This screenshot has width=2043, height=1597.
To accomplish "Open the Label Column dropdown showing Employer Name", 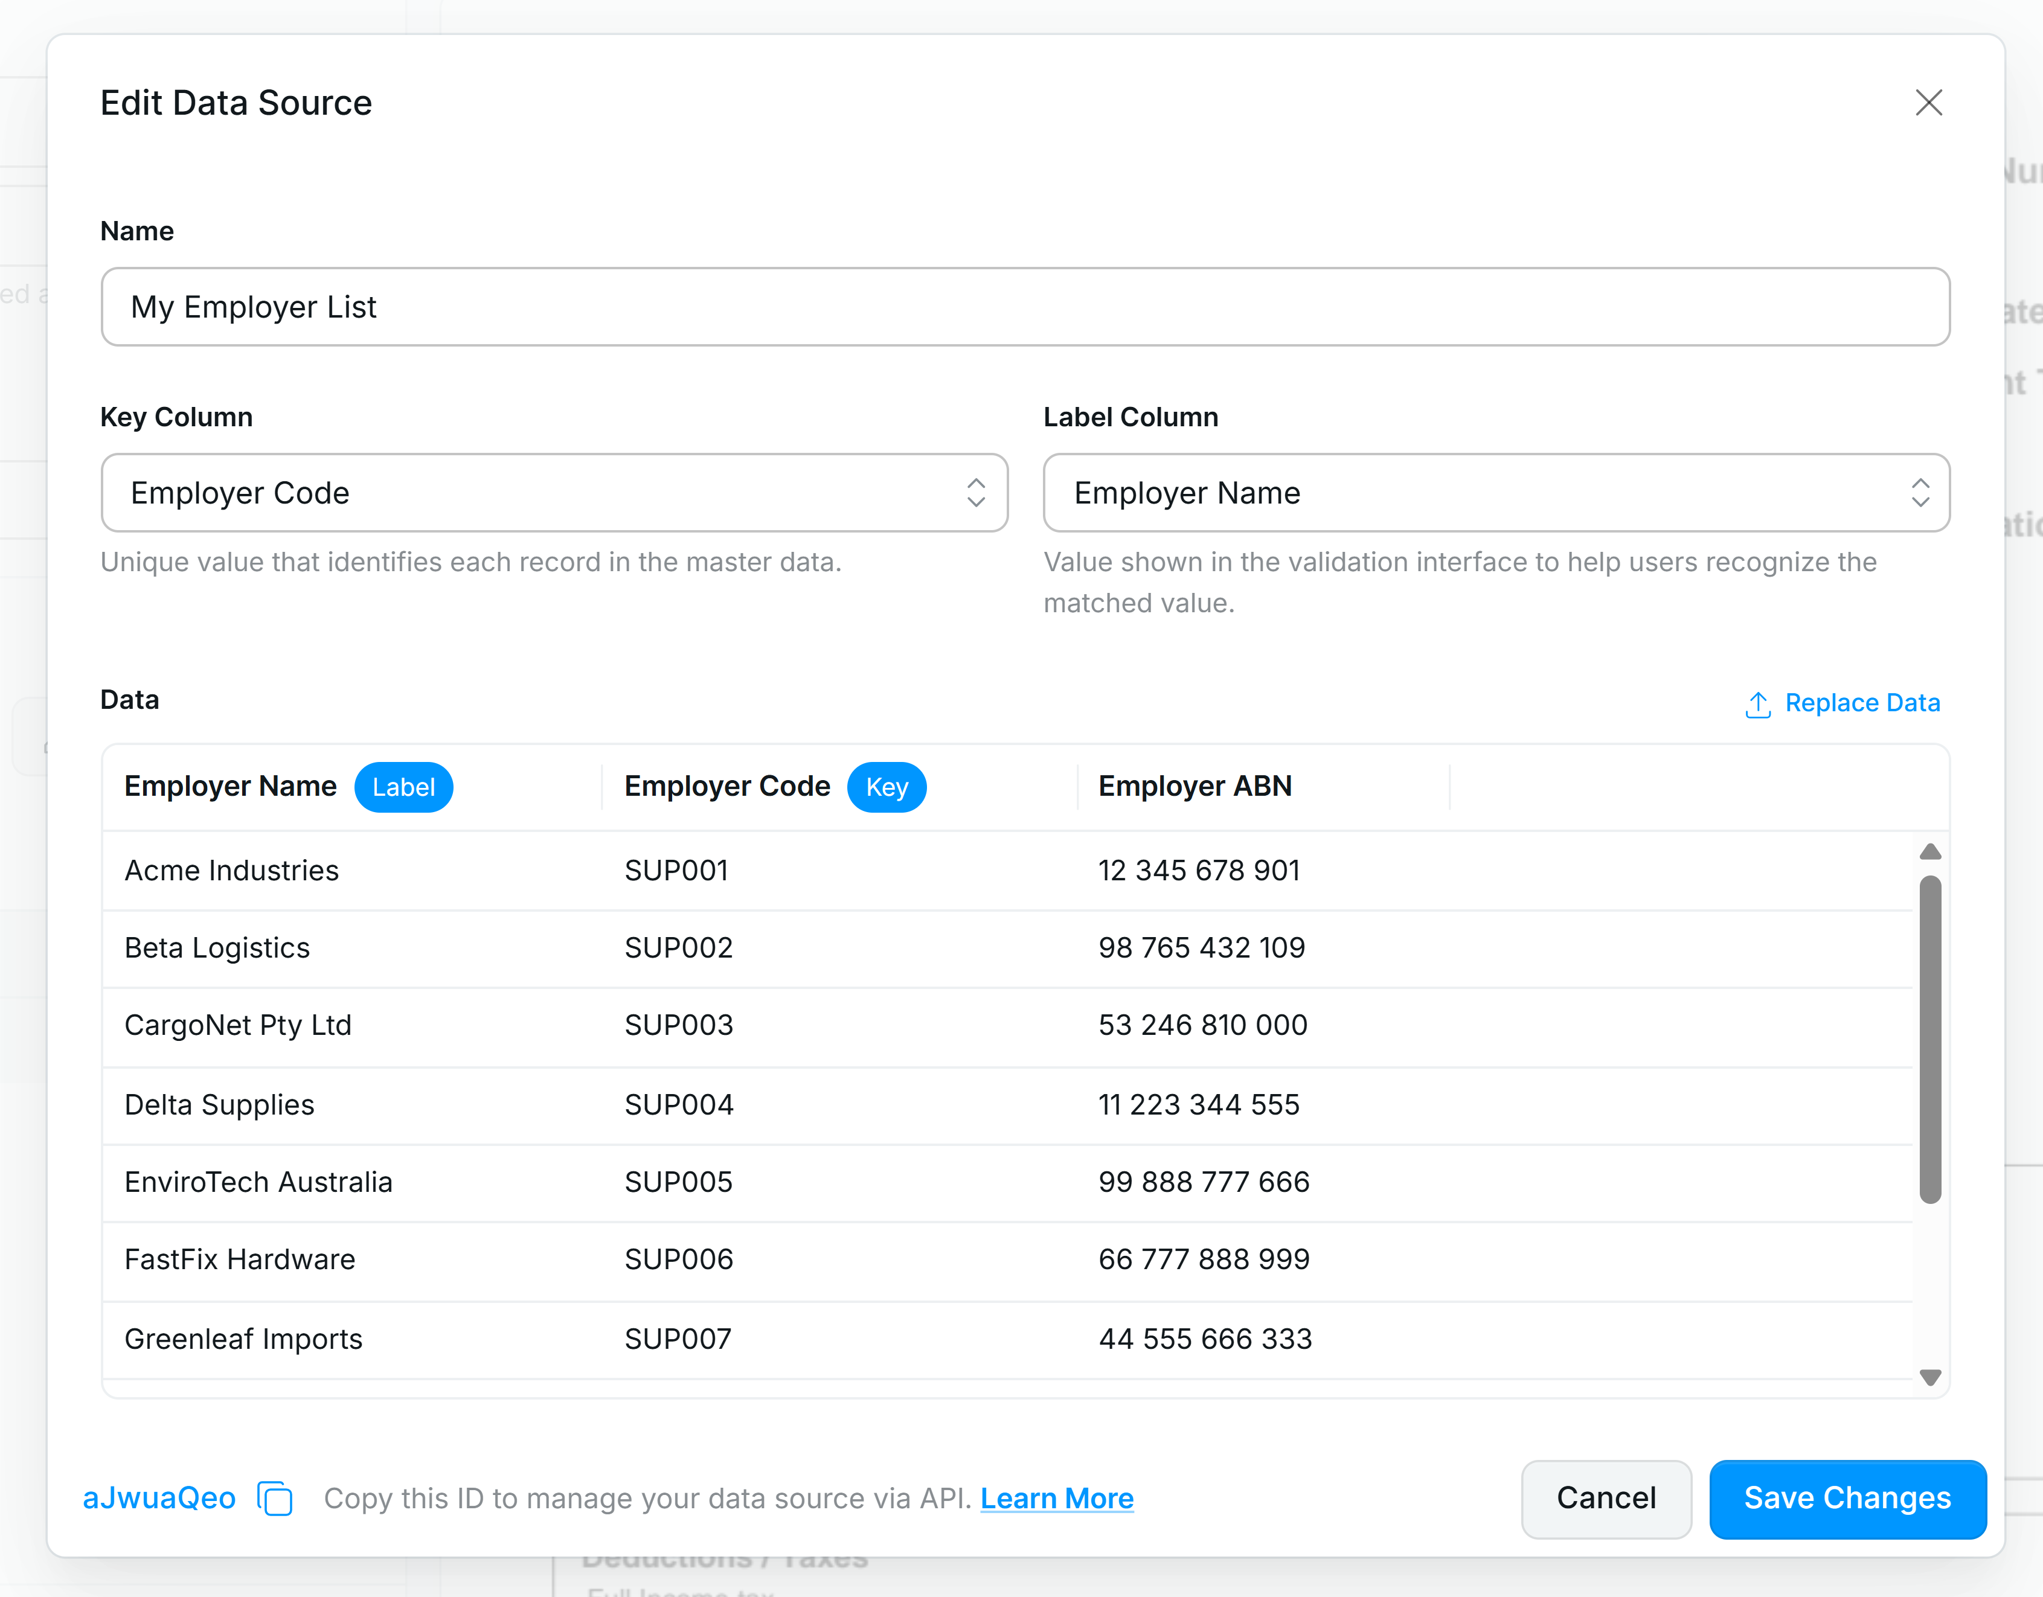I will point(1496,493).
